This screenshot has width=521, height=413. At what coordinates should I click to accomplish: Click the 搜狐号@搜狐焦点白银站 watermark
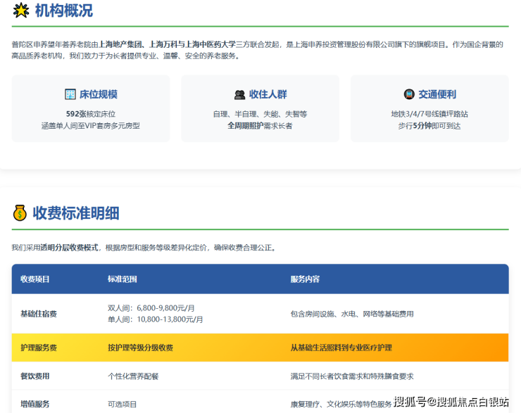(x=451, y=402)
